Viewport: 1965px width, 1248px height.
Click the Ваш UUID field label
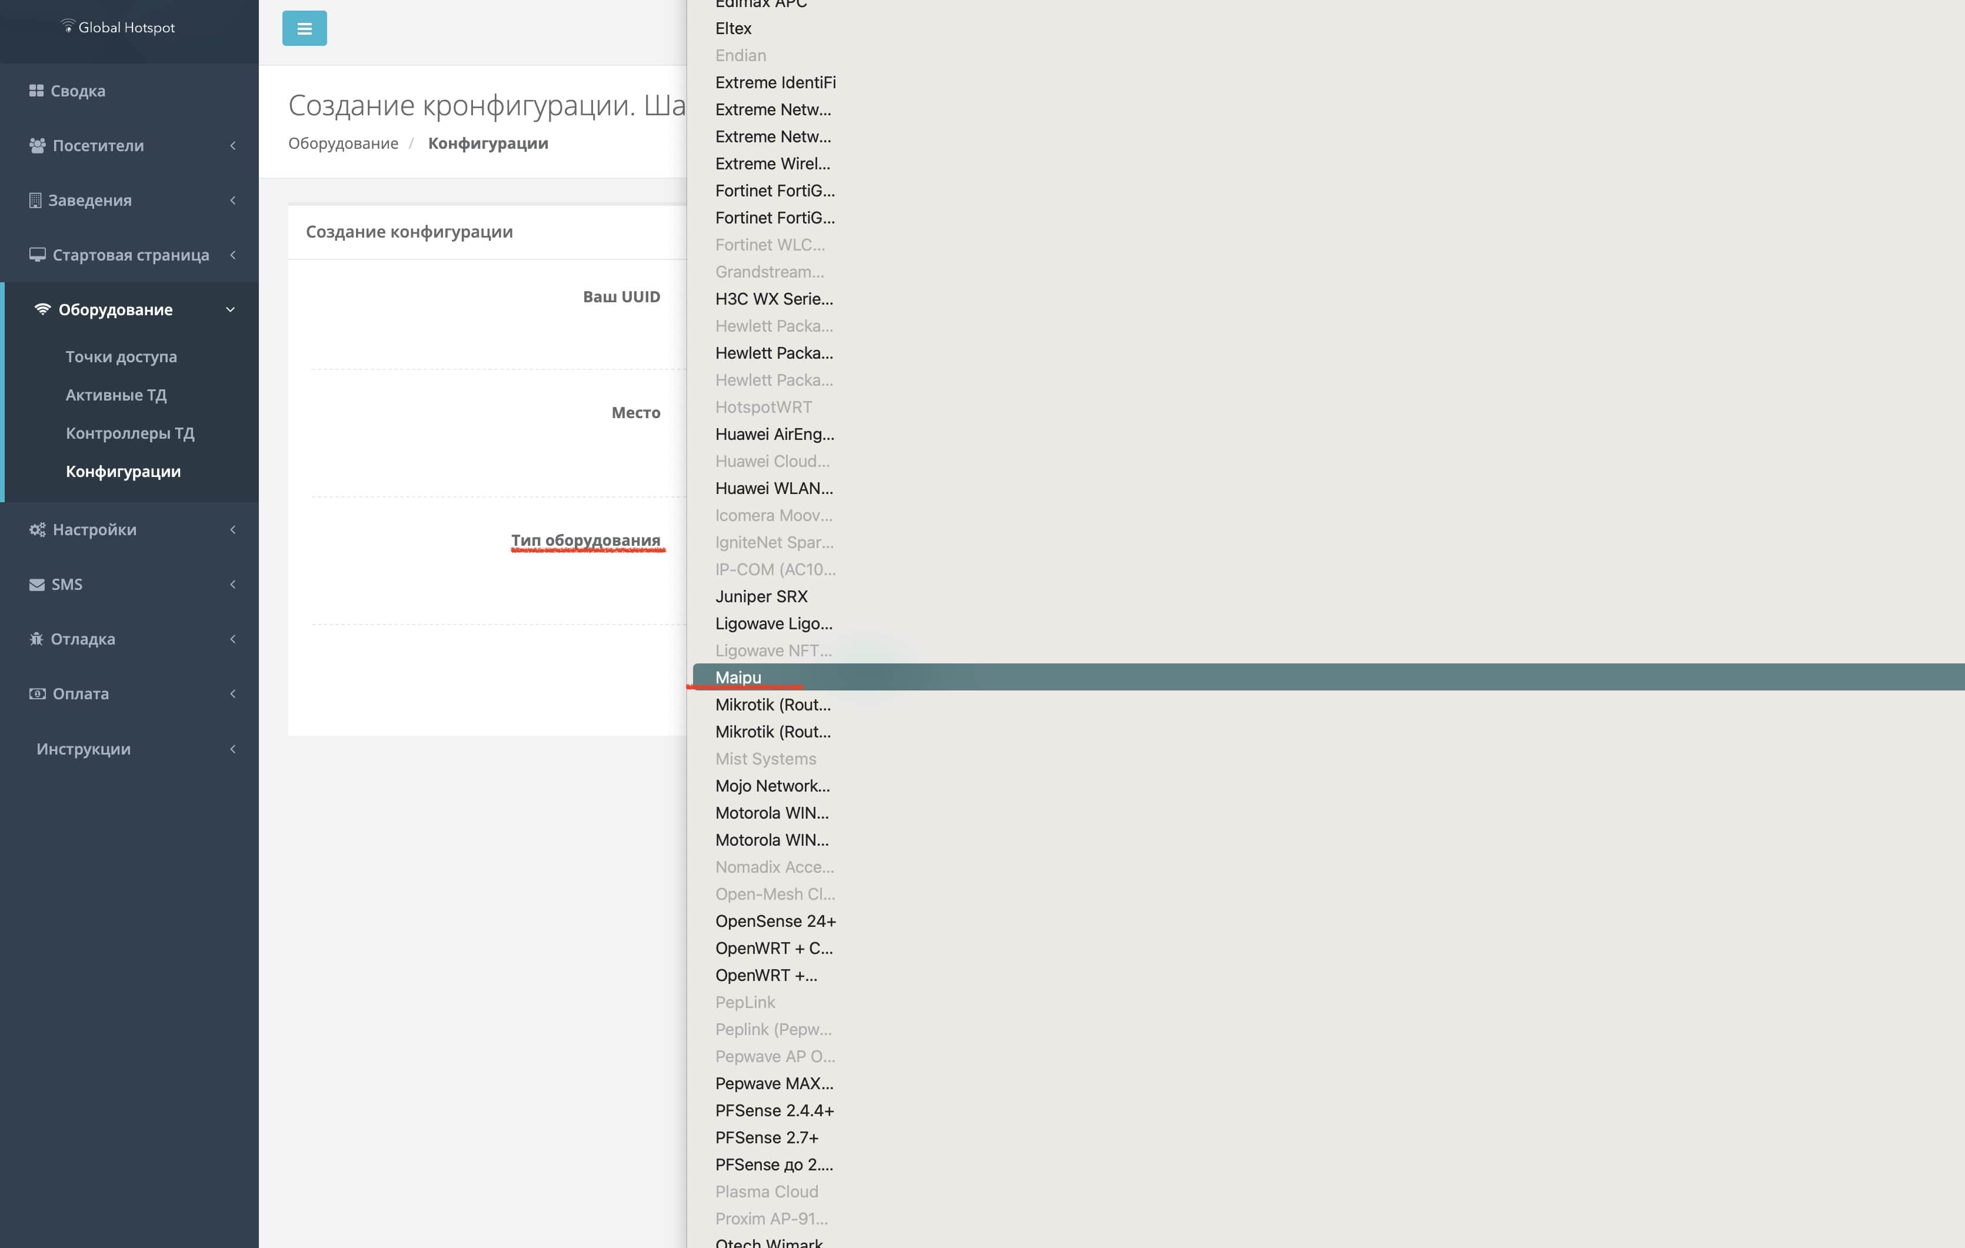pyautogui.click(x=621, y=297)
